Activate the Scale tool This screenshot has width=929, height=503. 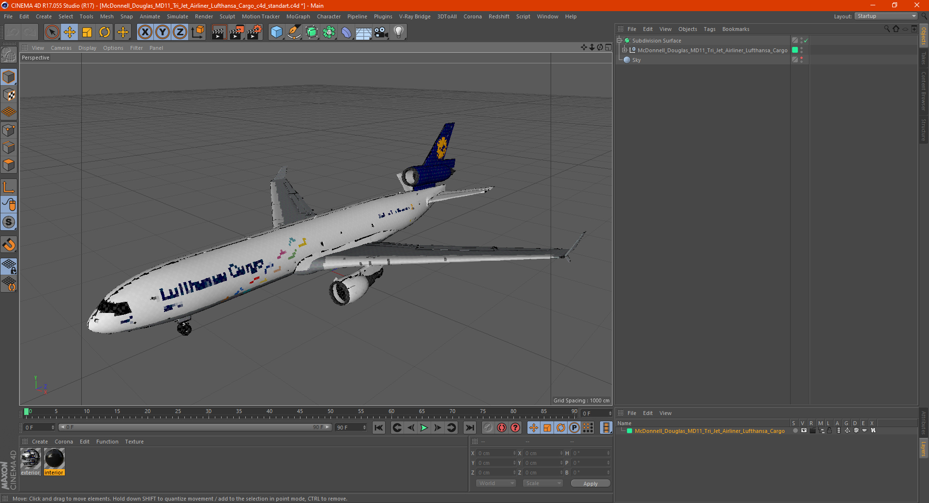pyautogui.click(x=87, y=32)
